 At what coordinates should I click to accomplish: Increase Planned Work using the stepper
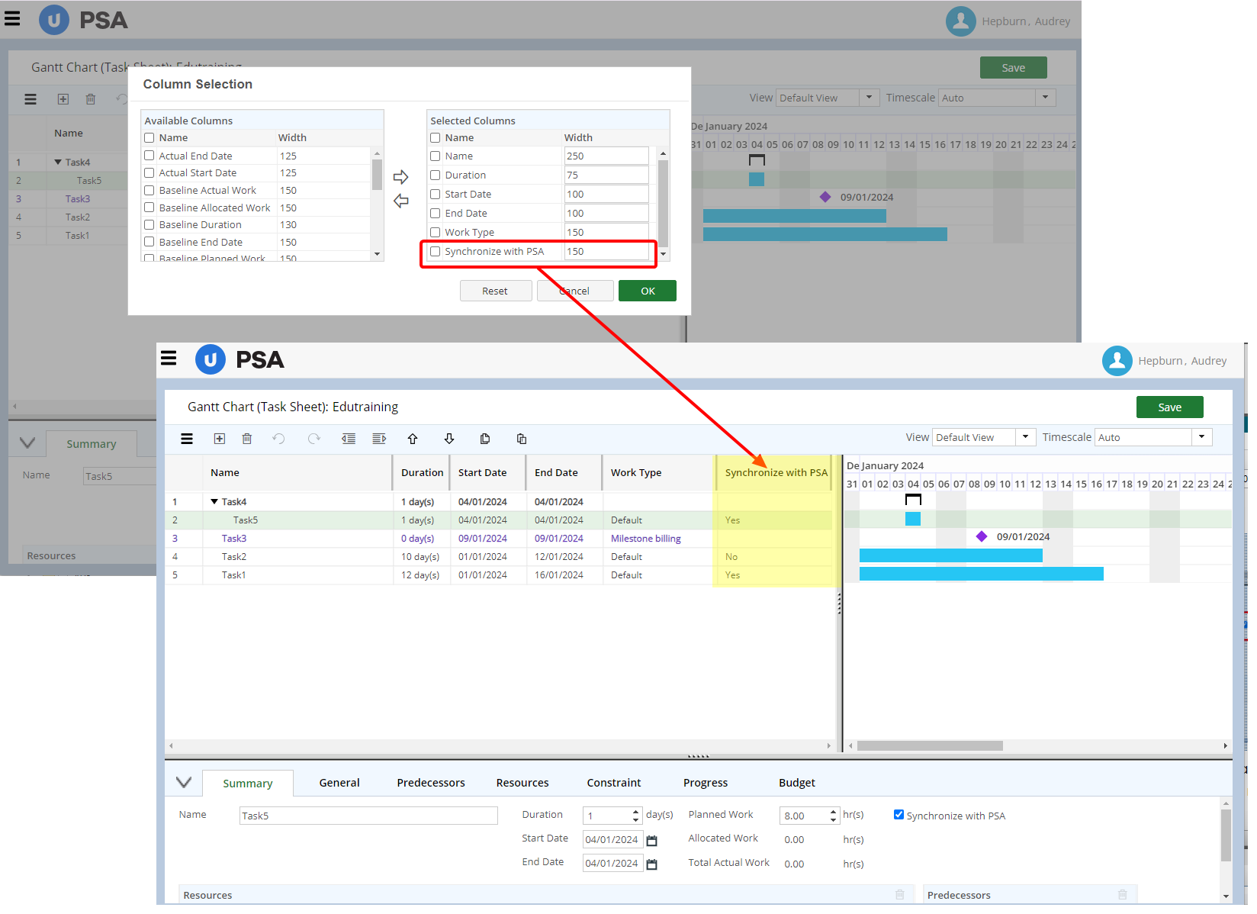click(x=832, y=811)
